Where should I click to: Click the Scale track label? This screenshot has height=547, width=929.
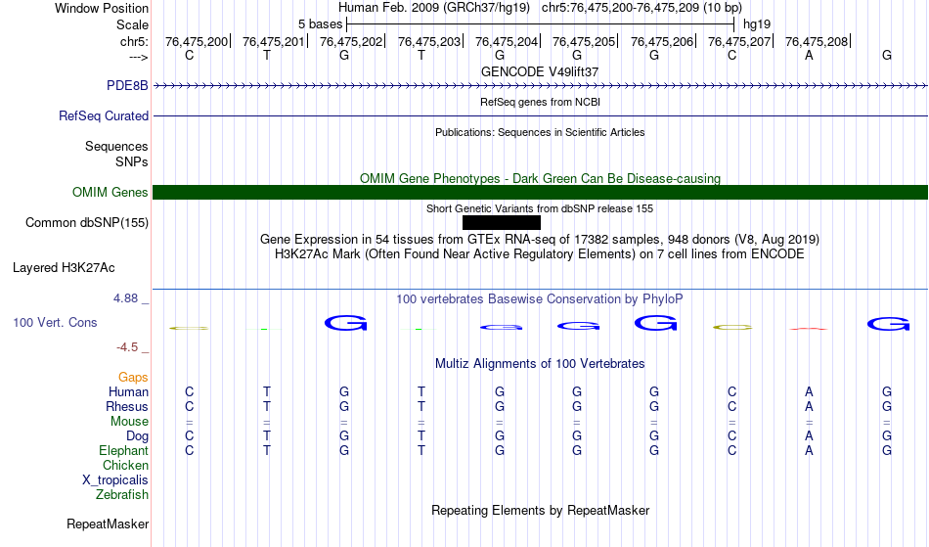132,24
